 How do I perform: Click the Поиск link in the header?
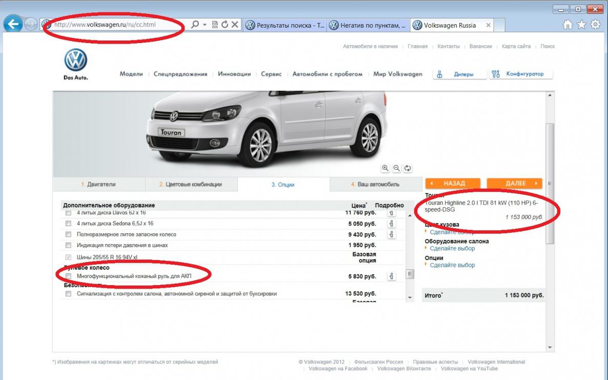pyautogui.click(x=548, y=46)
